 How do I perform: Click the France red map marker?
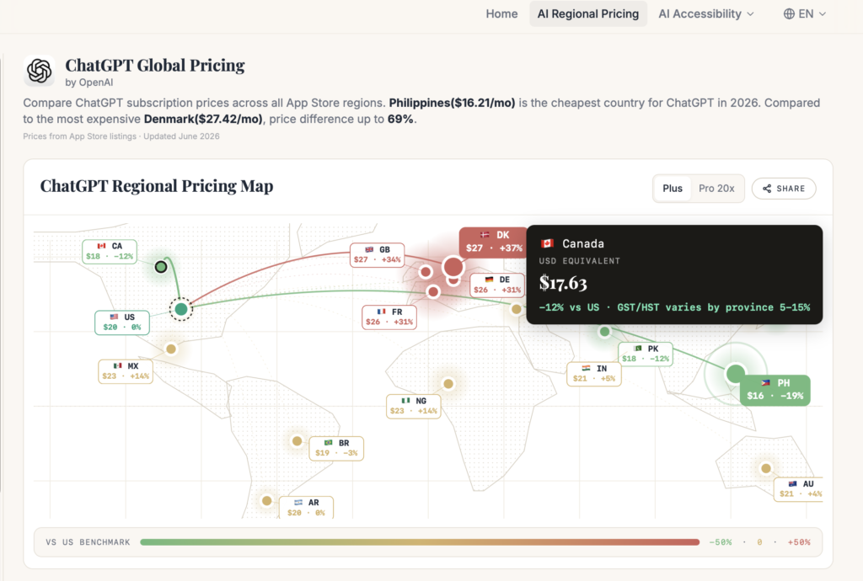pos(433,291)
